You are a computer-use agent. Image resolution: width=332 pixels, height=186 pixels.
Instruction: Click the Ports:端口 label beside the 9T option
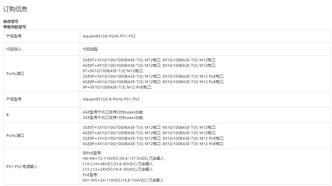click(15, 73)
